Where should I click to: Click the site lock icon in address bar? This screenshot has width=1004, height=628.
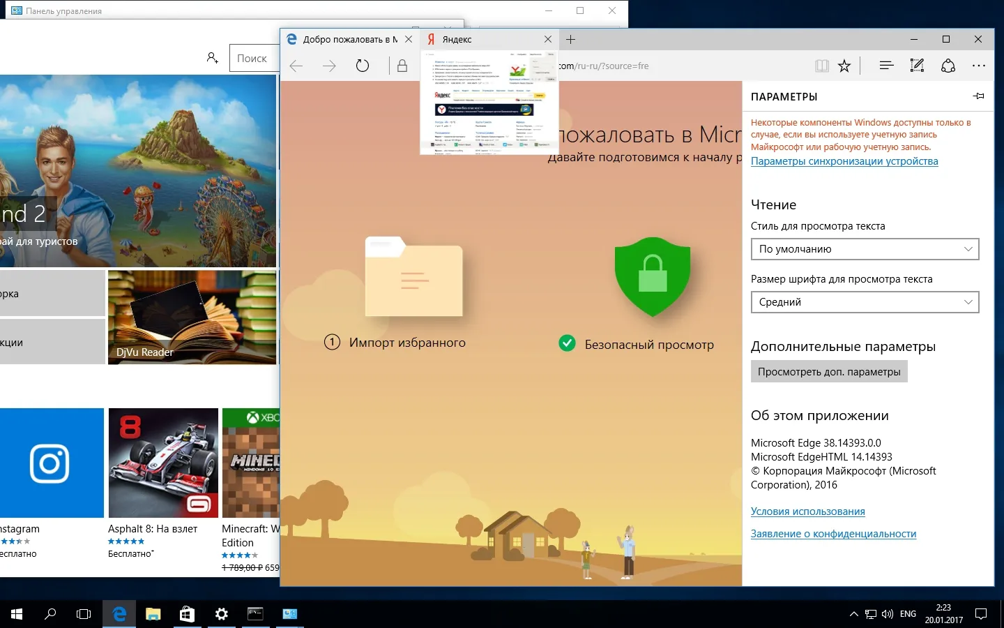coord(402,66)
